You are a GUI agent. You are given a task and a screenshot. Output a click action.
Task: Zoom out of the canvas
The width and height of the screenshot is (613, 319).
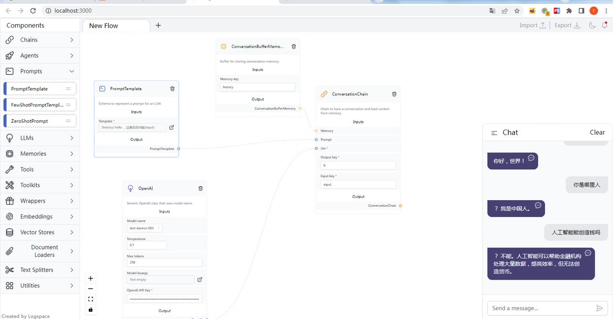coord(90,288)
